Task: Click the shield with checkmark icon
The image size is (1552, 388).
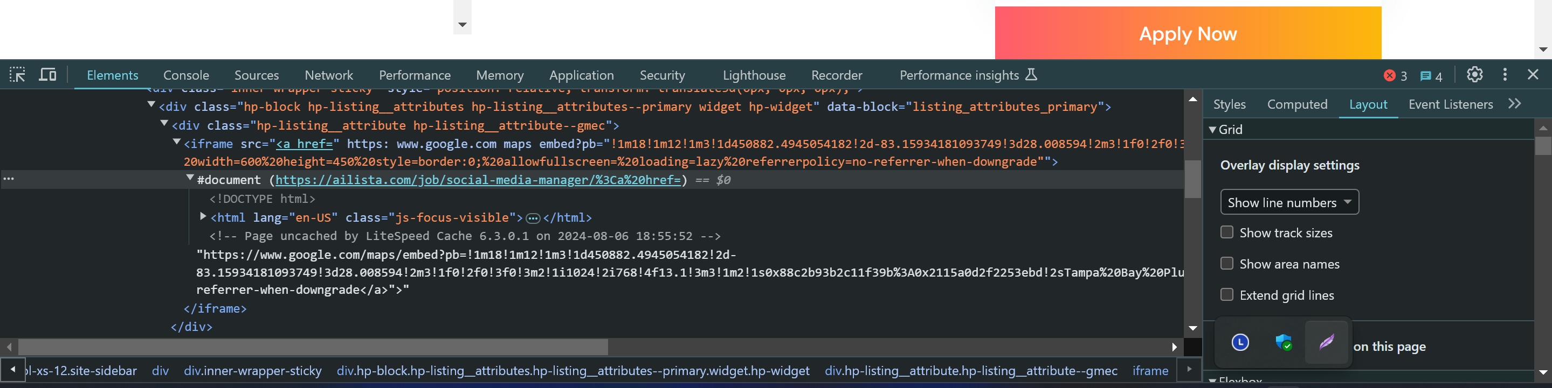Action: pos(1284,342)
